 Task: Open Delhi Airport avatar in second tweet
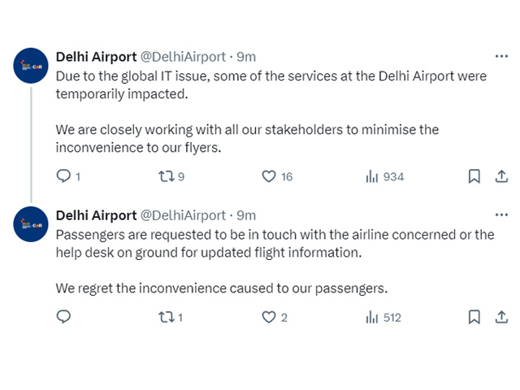(31, 224)
